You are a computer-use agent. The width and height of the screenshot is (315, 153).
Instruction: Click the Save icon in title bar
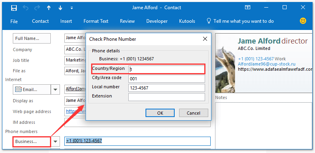[14, 8]
